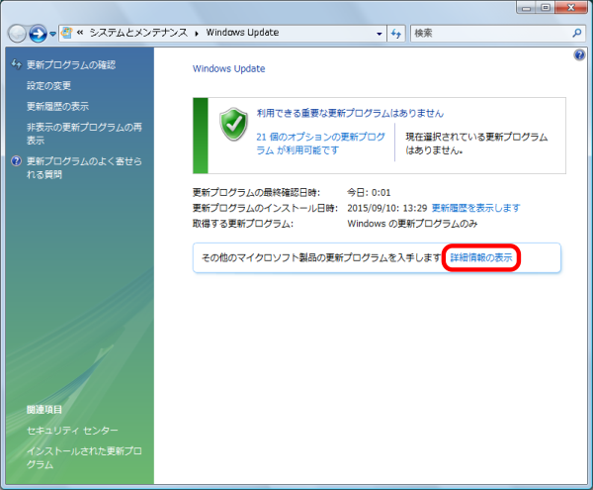
Task: Click the refresh button beside address bar
Action: coord(396,34)
